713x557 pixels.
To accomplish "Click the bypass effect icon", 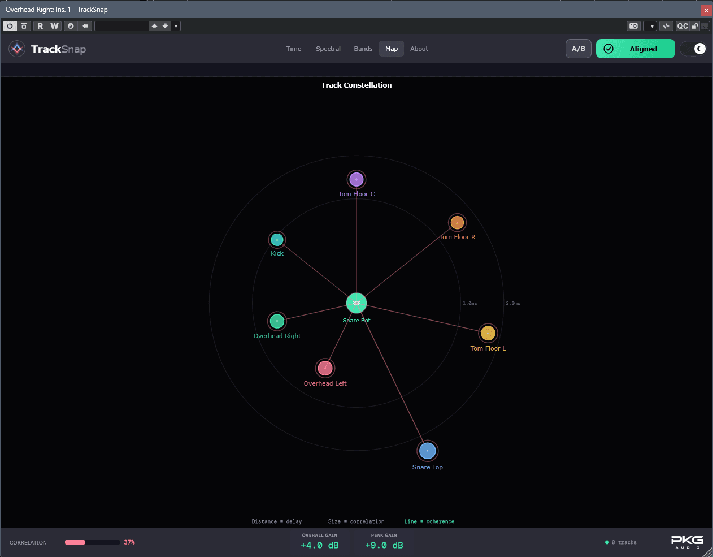I will click(24, 26).
